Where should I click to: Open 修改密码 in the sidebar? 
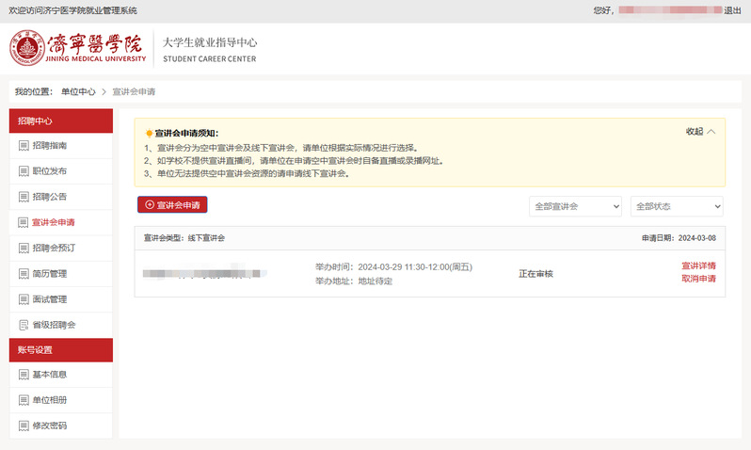point(49,426)
